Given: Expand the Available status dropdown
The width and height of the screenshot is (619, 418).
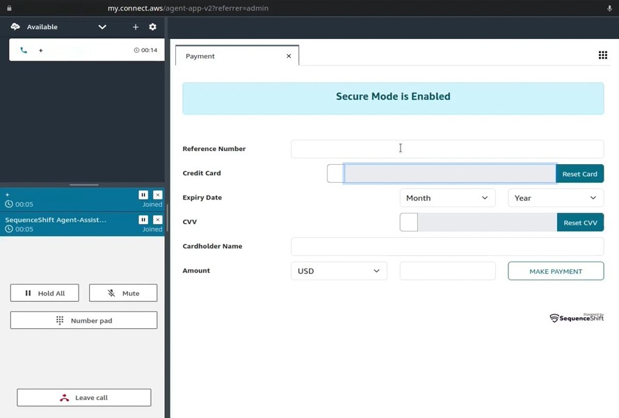Looking at the screenshot, I should [102, 27].
